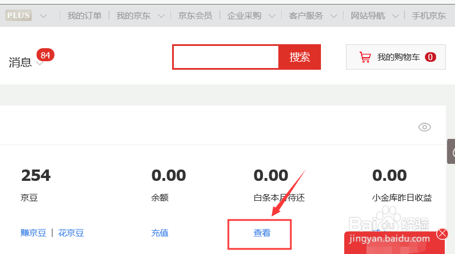Open the 花京豆 link
The height and width of the screenshot is (254, 455).
(71, 233)
